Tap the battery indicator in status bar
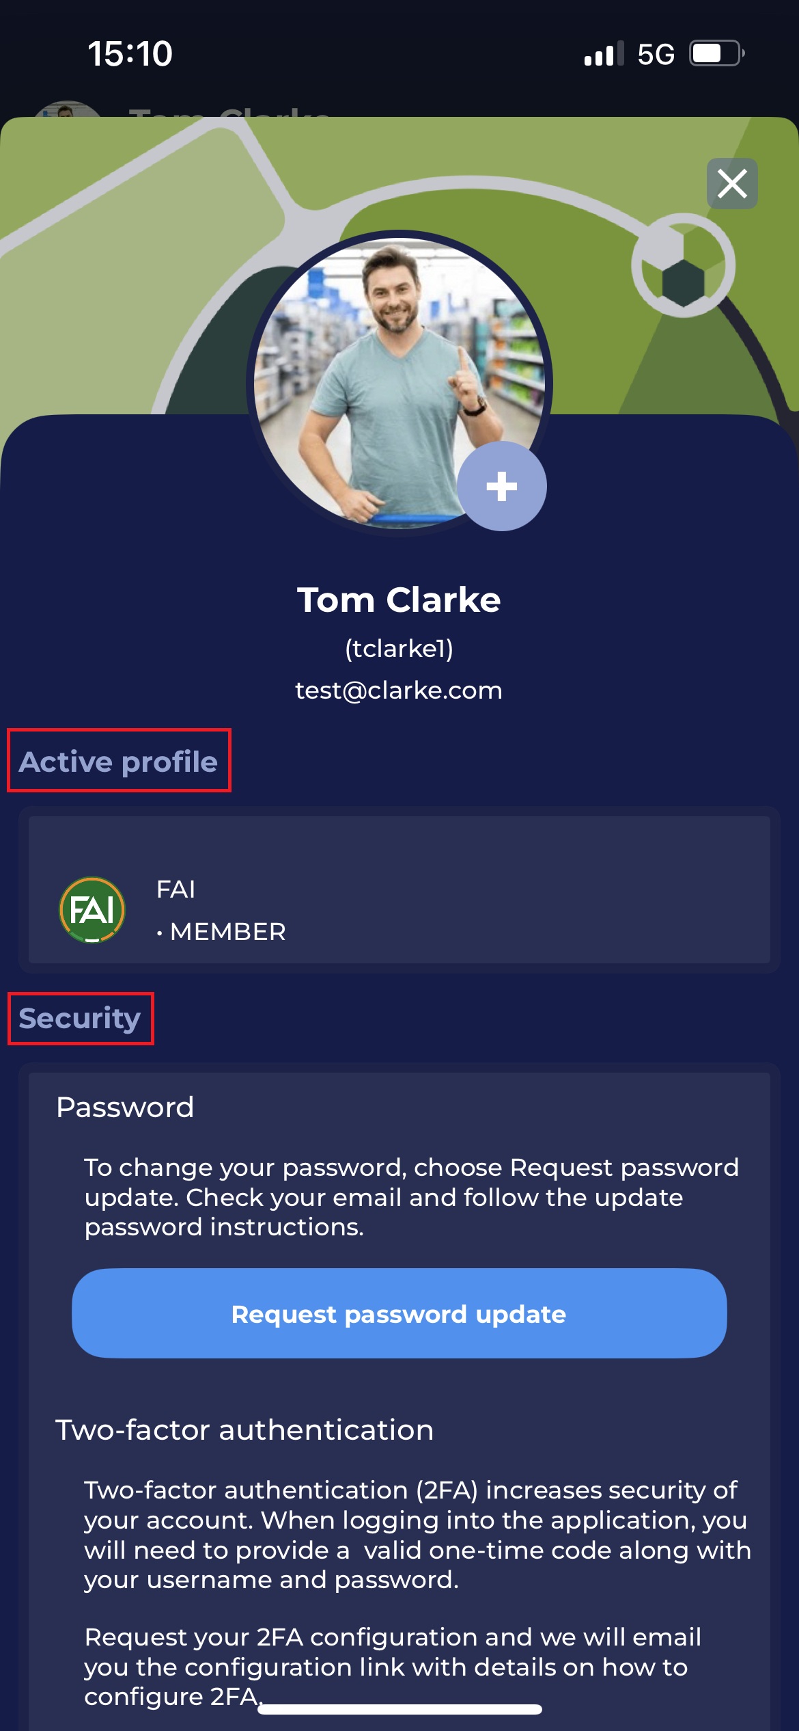Viewport: 799px width, 1731px height. pos(716,53)
